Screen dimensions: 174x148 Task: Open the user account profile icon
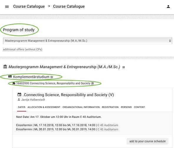pos(168,7)
